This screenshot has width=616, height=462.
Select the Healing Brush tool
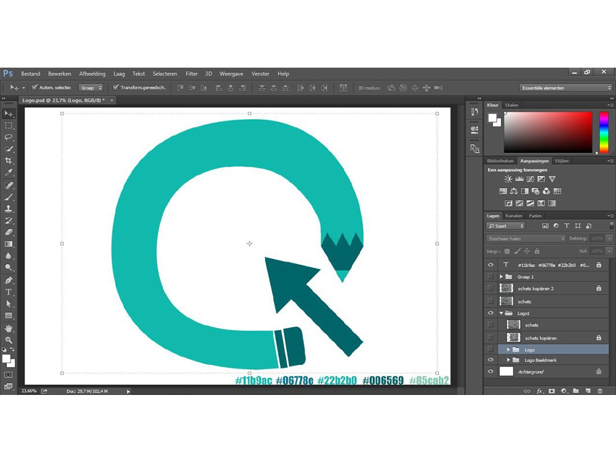(x=9, y=185)
